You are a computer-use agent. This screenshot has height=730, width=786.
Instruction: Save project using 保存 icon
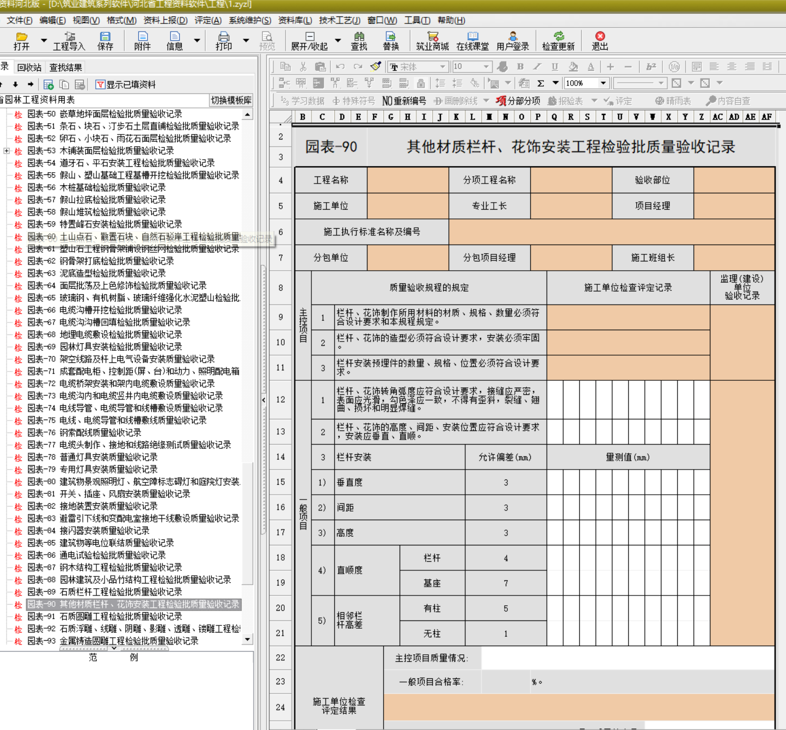105,41
